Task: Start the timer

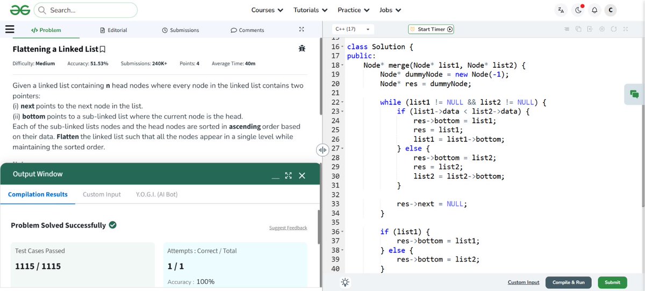Action: click(x=431, y=29)
